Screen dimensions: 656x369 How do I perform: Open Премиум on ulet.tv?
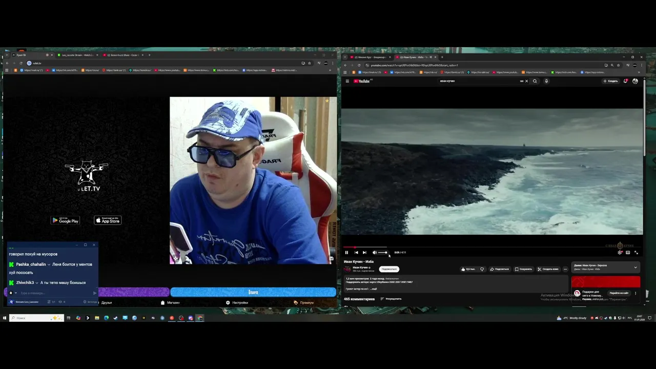(x=304, y=302)
